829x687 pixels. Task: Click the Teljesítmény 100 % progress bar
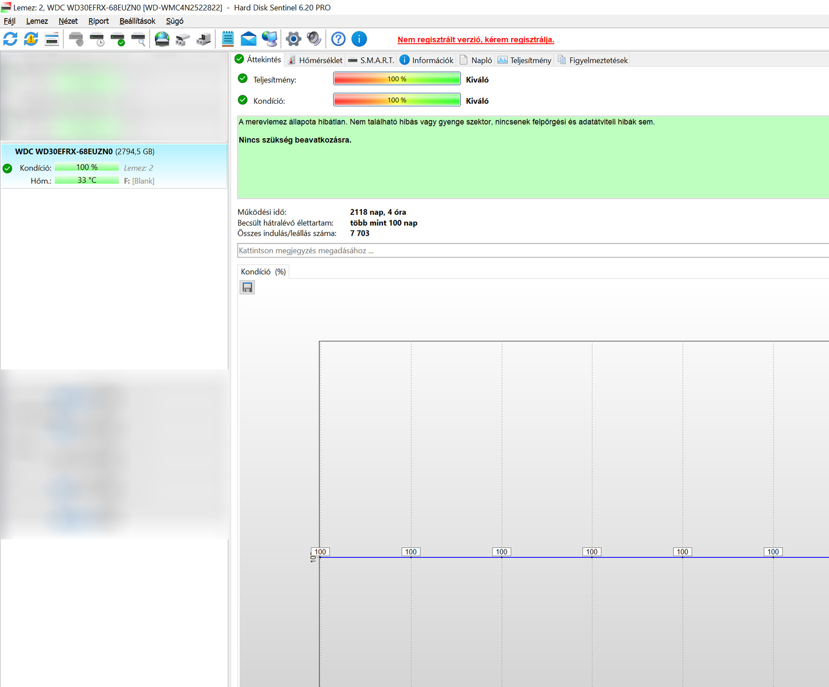tap(397, 79)
